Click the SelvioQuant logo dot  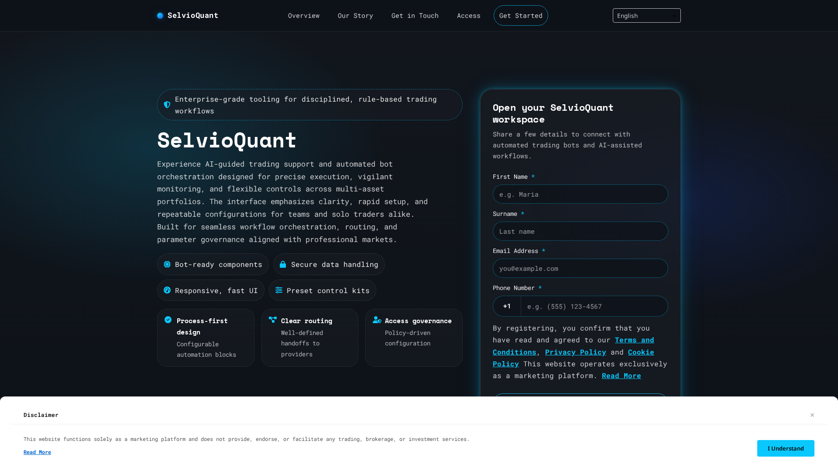click(x=160, y=15)
